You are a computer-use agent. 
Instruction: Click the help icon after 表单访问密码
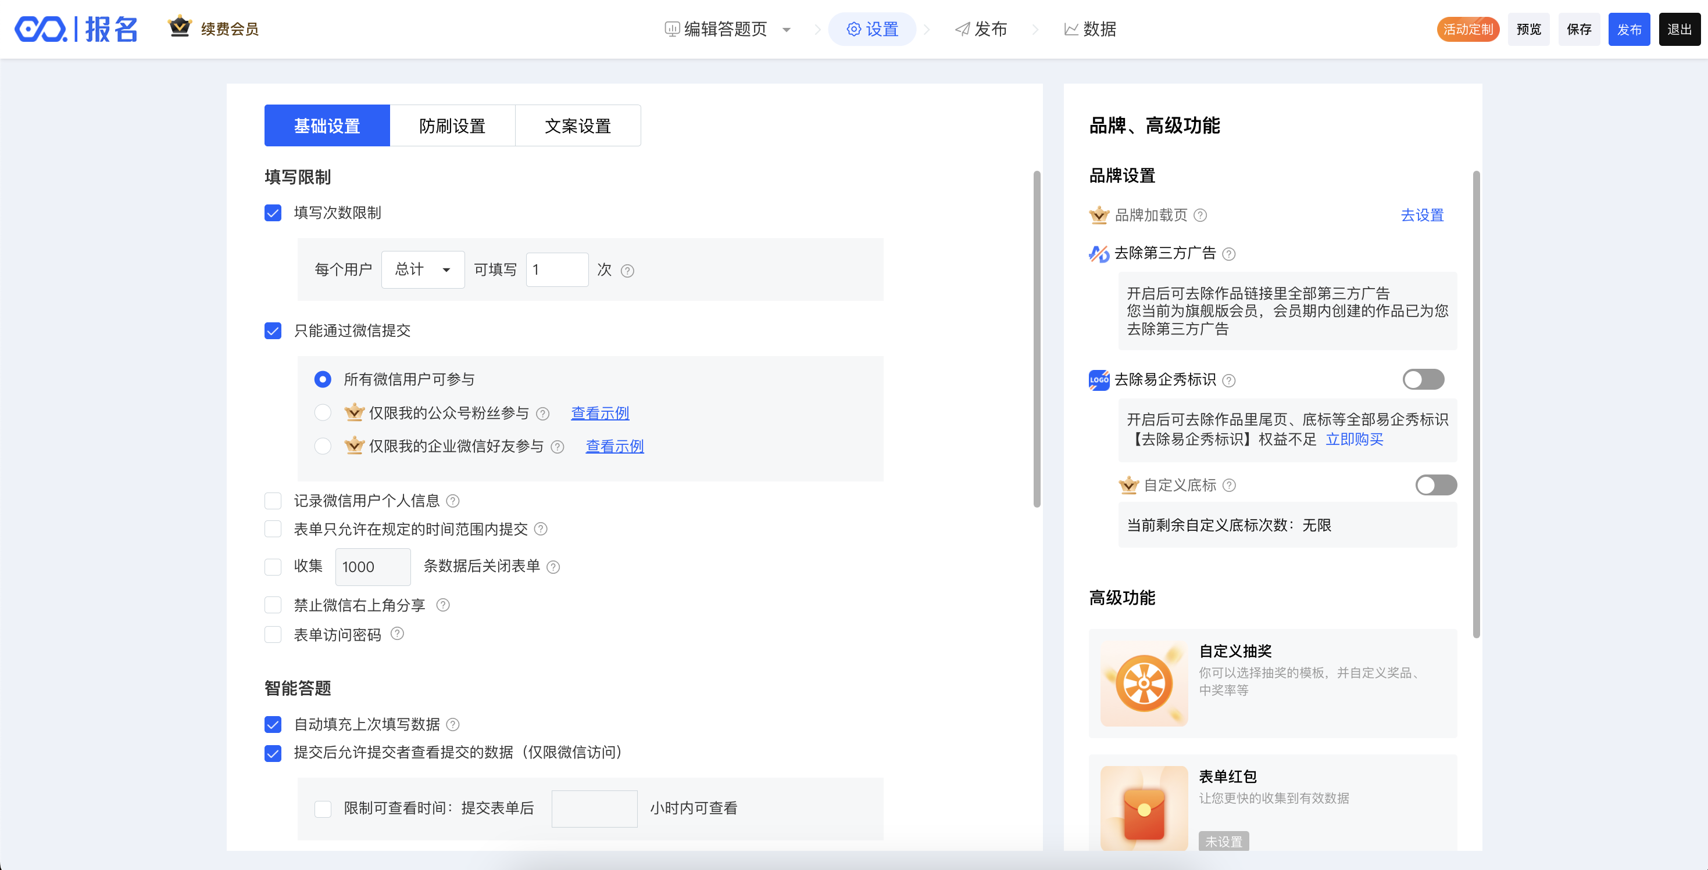[x=397, y=634]
